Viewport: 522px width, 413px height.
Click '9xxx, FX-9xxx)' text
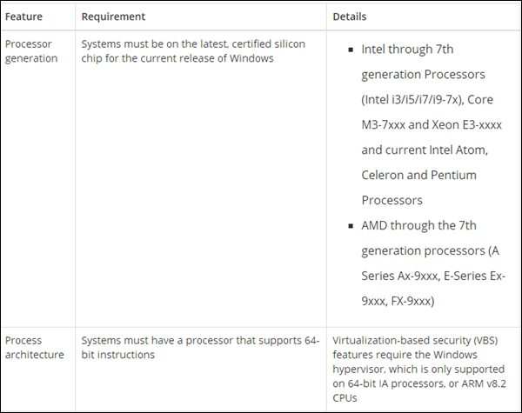398,301
